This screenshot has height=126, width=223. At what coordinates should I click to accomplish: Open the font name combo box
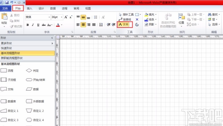pos(38,17)
